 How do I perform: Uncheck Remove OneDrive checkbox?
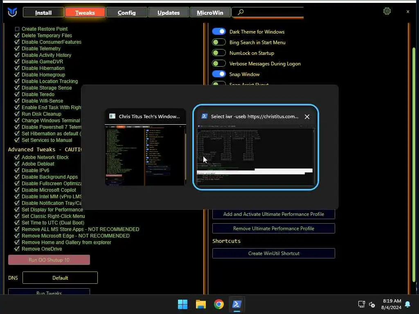[x=17, y=249]
